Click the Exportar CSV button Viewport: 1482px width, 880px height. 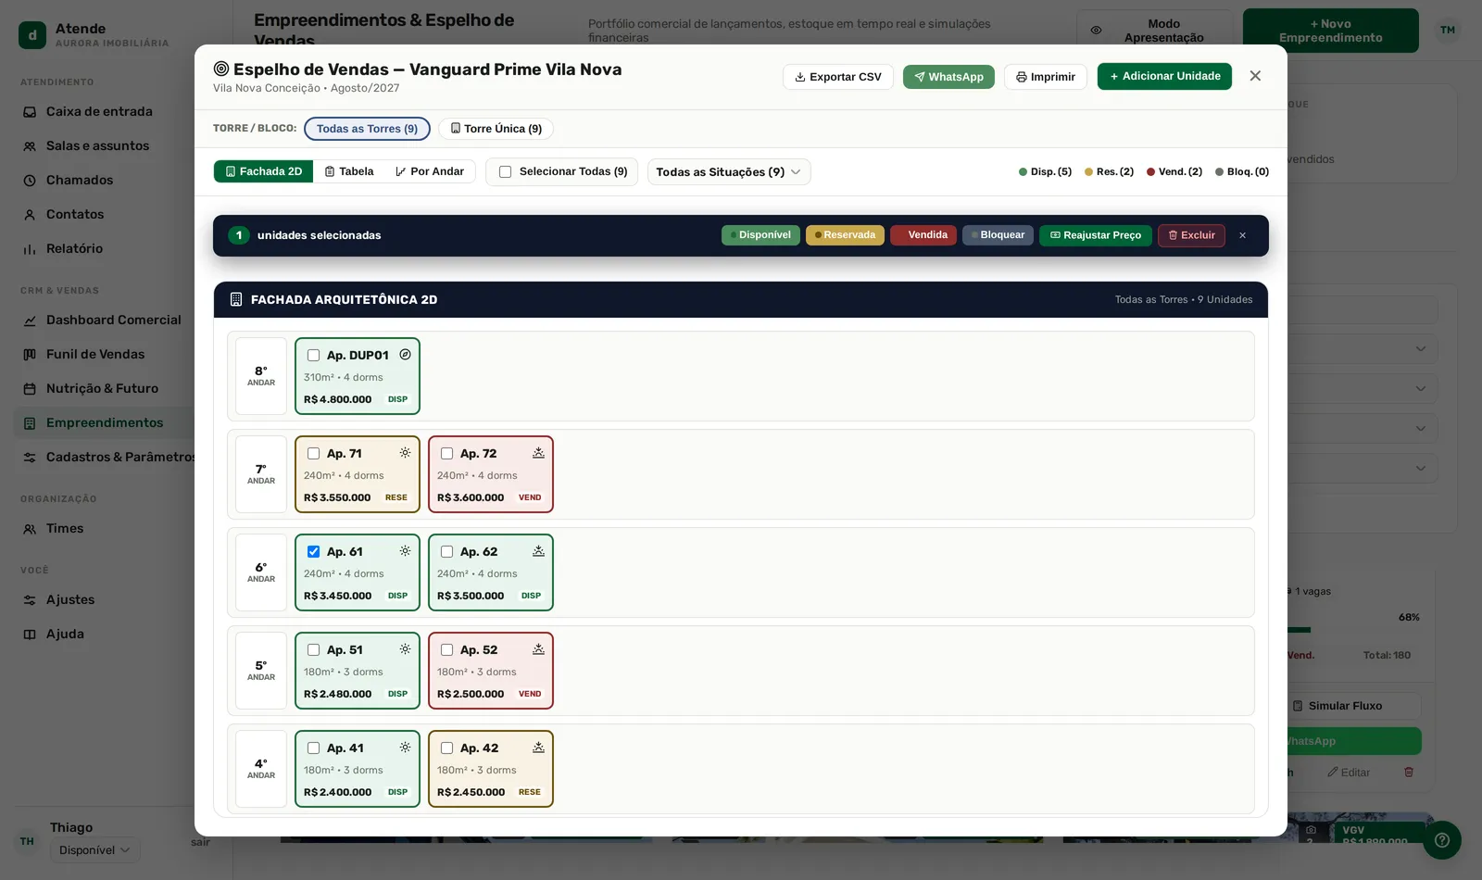(x=837, y=77)
